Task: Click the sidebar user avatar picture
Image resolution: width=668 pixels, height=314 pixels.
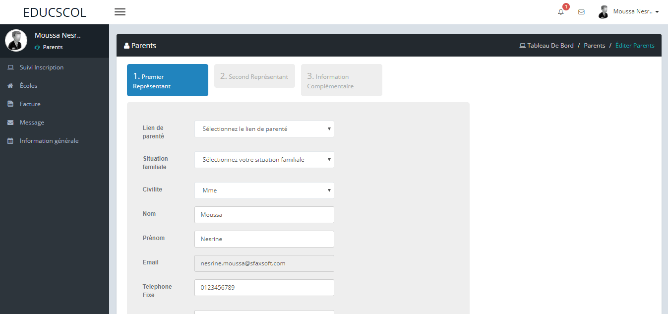Action: [16, 41]
